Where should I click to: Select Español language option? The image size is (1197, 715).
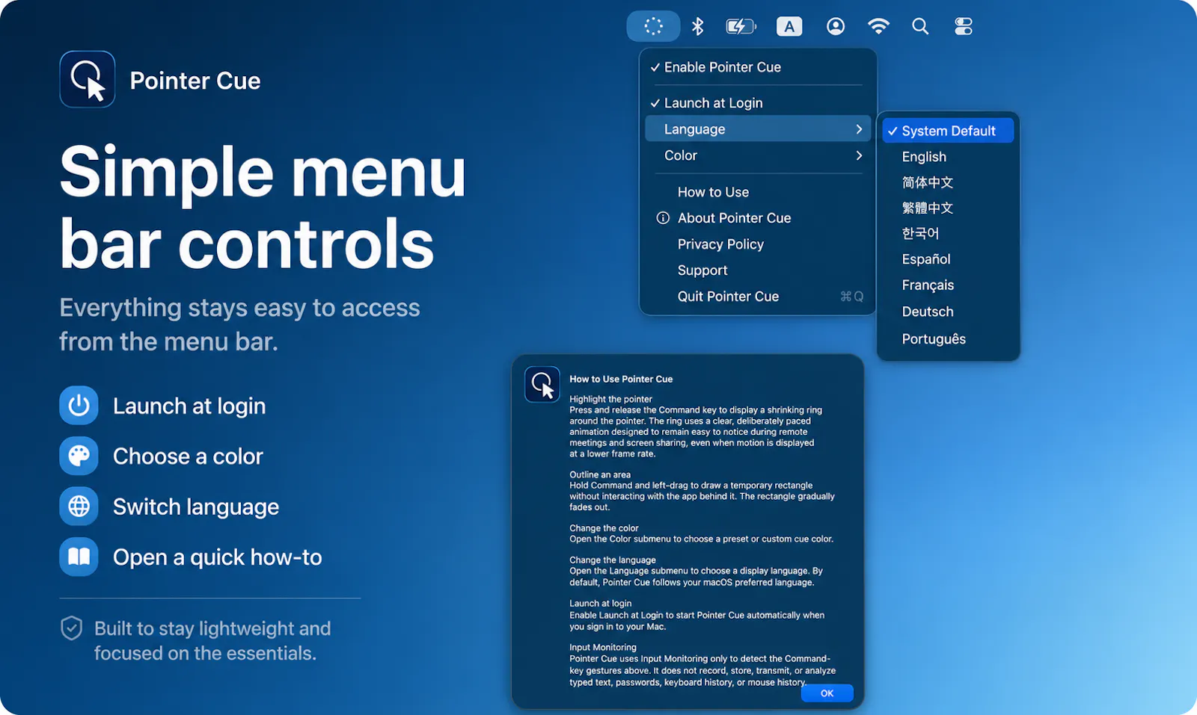tap(948, 259)
